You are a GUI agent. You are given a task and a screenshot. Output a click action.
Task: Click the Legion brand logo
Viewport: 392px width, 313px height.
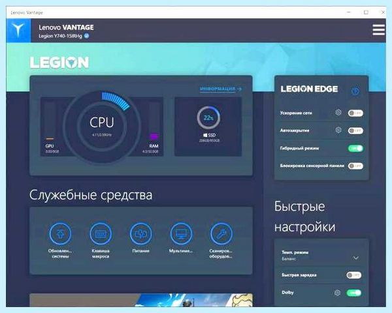click(59, 63)
